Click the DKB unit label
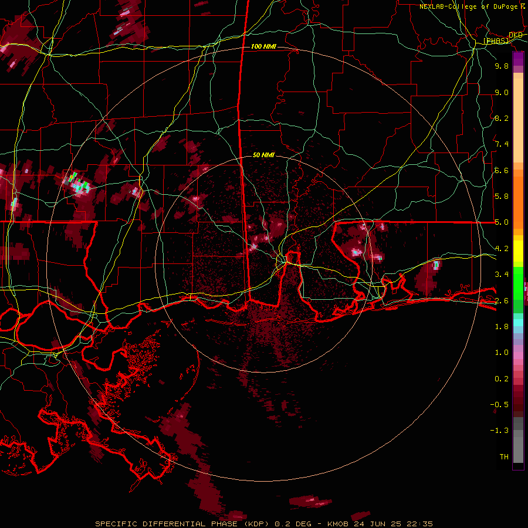 pos(516,35)
